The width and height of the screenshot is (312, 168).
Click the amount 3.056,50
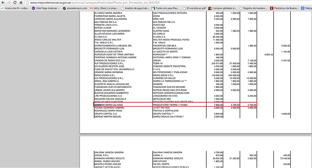click(x=286, y=46)
